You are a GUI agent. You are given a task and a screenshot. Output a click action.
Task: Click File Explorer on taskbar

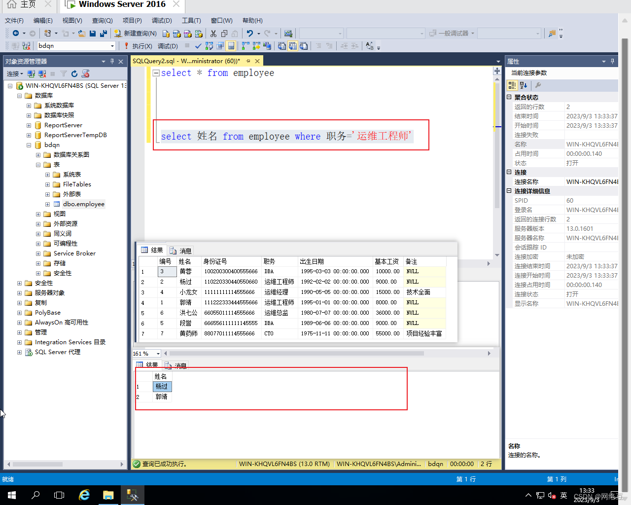coord(108,495)
